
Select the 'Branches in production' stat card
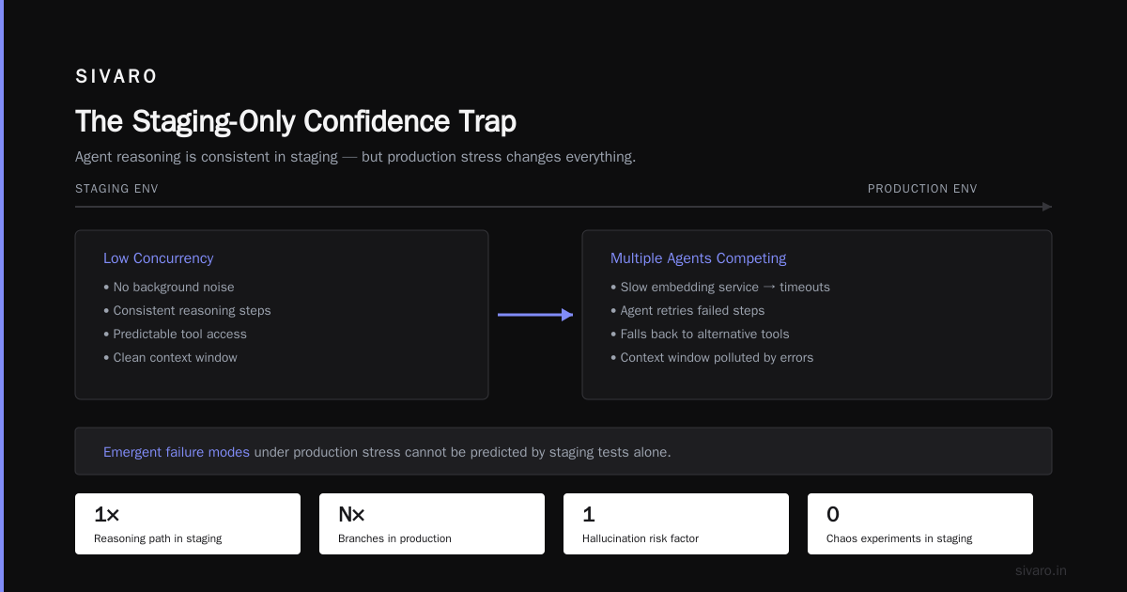coord(432,523)
